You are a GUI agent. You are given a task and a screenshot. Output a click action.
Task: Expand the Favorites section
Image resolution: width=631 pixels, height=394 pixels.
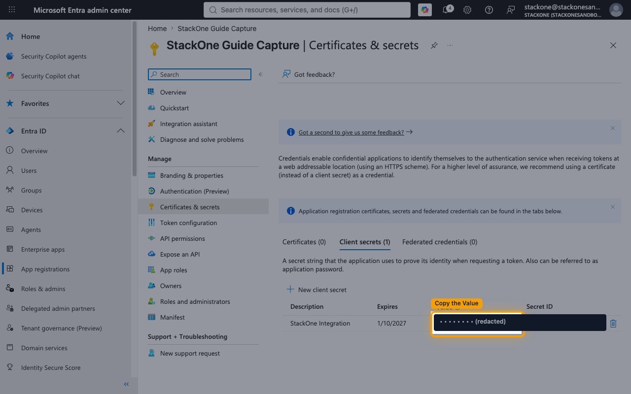point(120,103)
